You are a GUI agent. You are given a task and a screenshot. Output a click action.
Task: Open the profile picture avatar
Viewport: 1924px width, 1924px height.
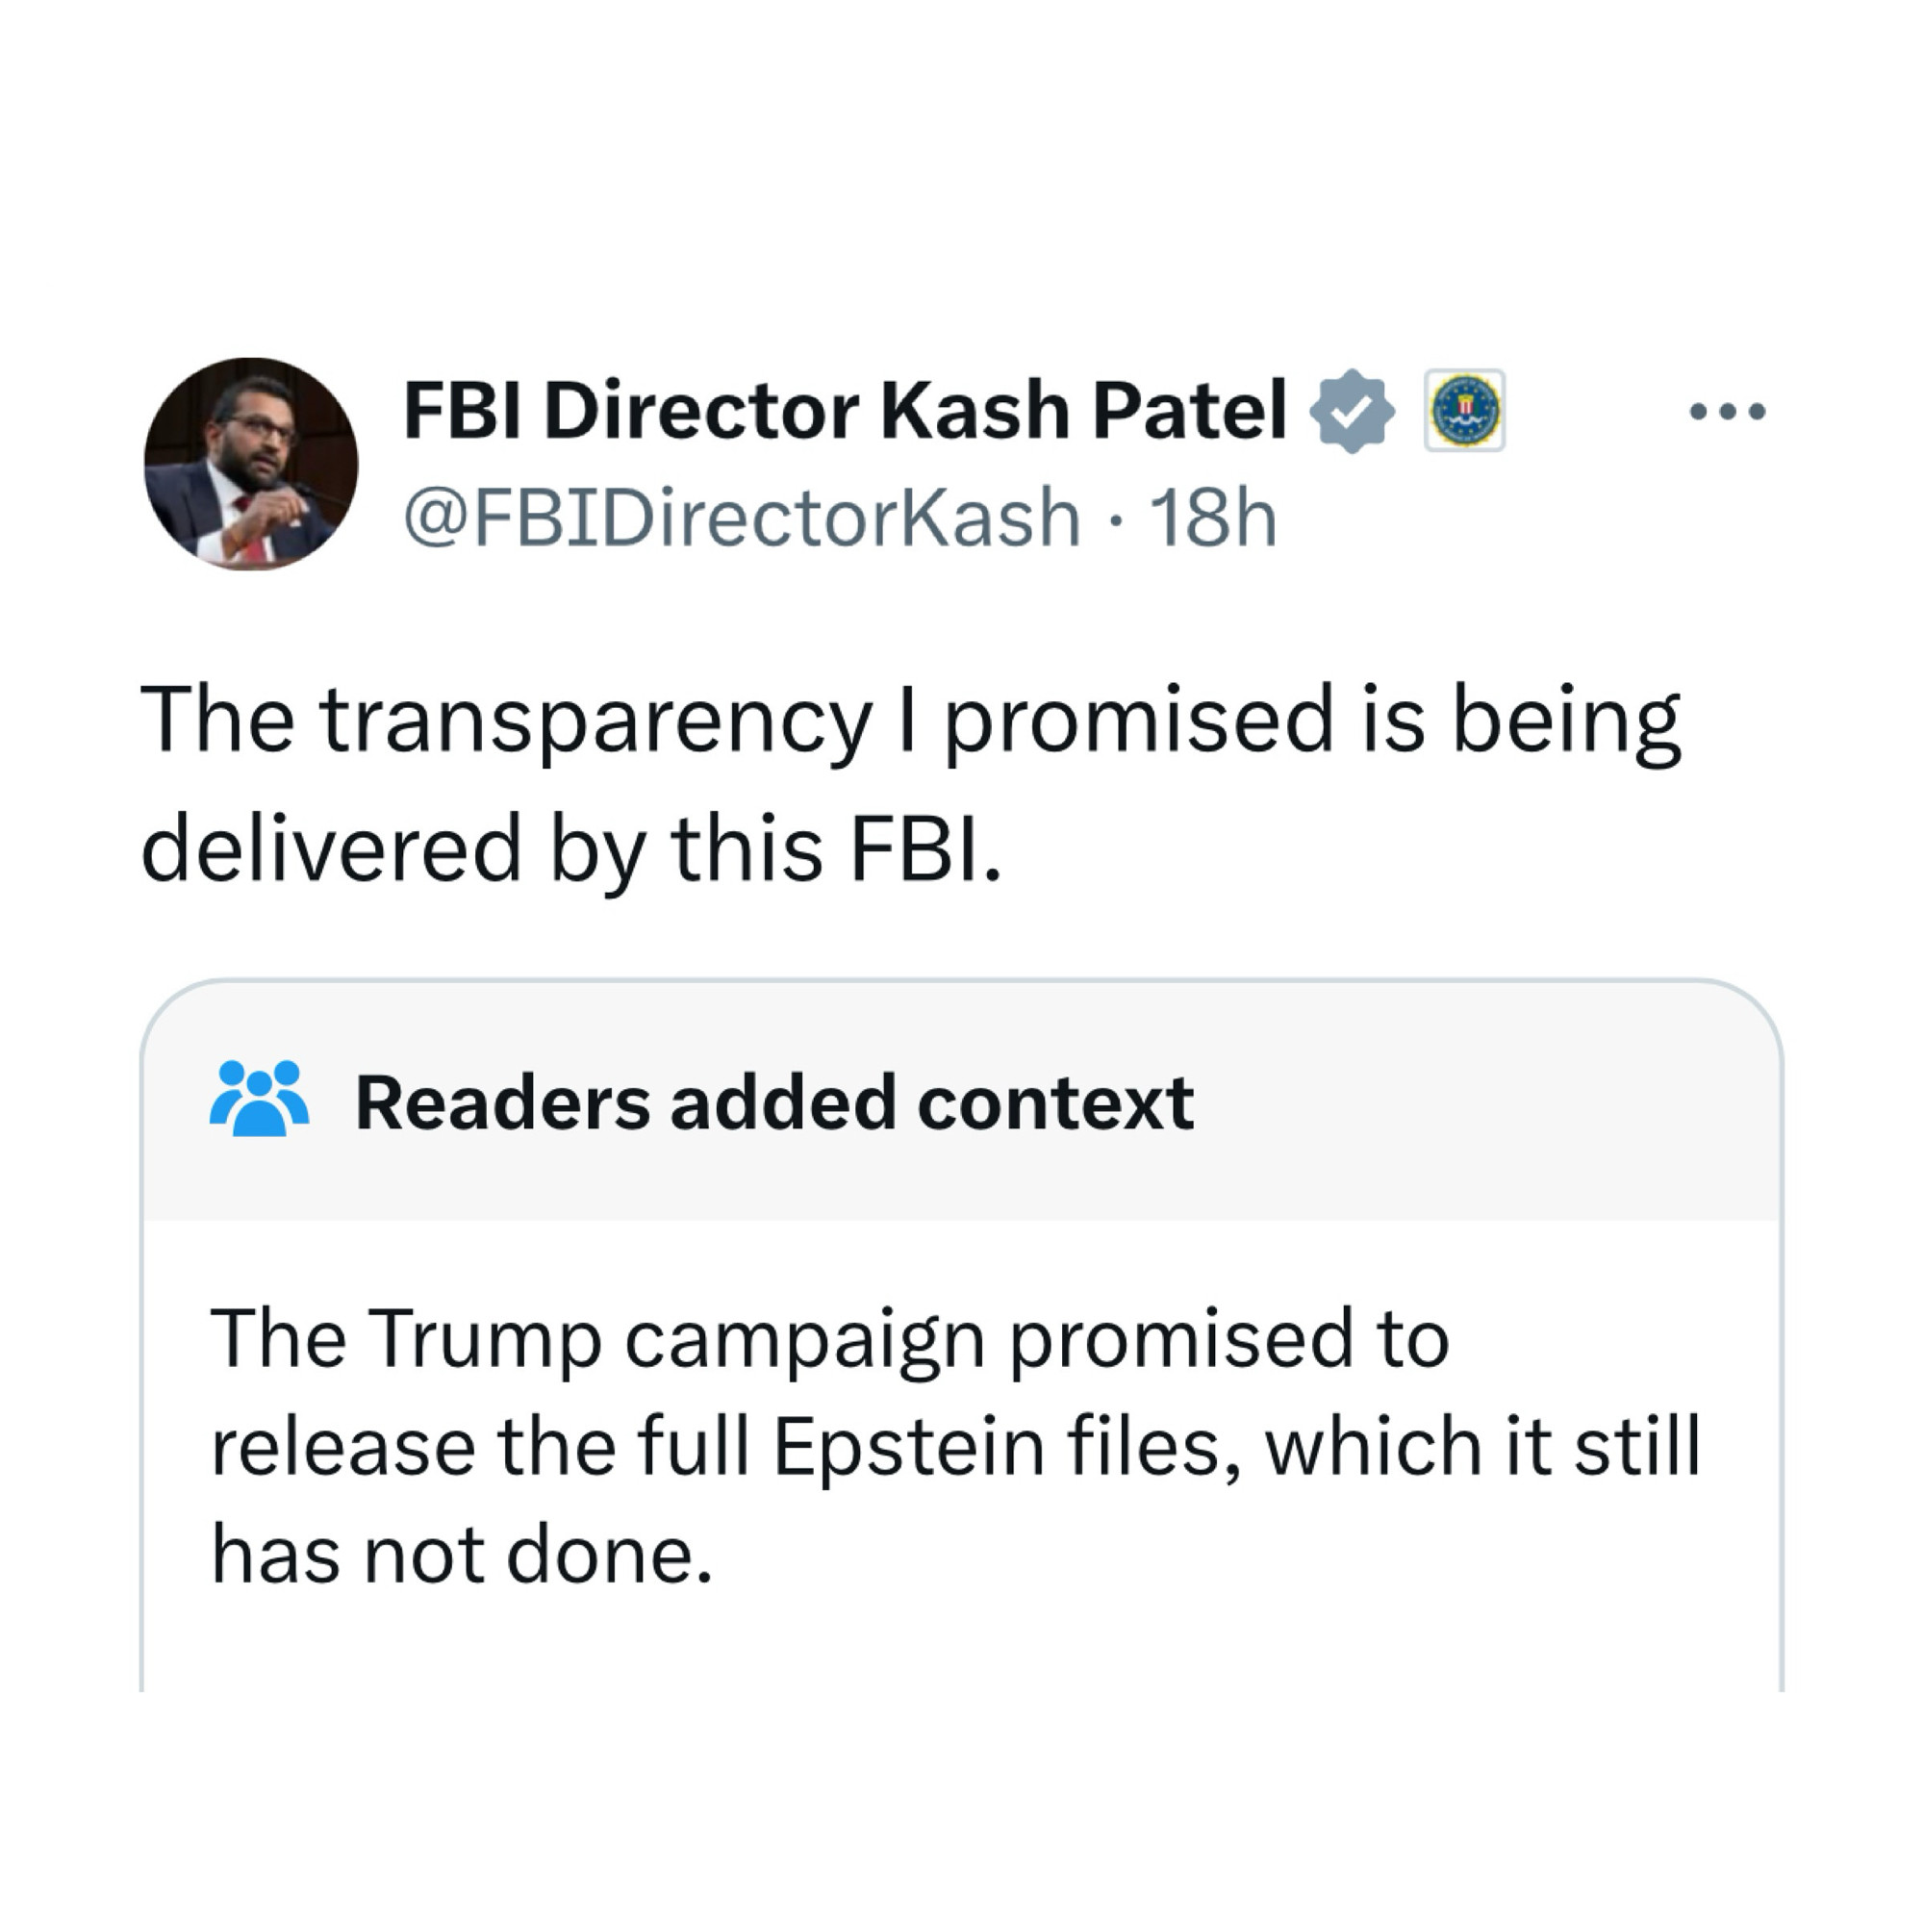[251, 464]
